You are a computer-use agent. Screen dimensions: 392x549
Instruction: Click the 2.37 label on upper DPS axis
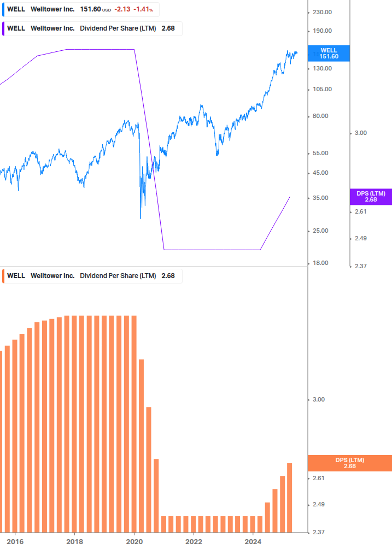[361, 266]
